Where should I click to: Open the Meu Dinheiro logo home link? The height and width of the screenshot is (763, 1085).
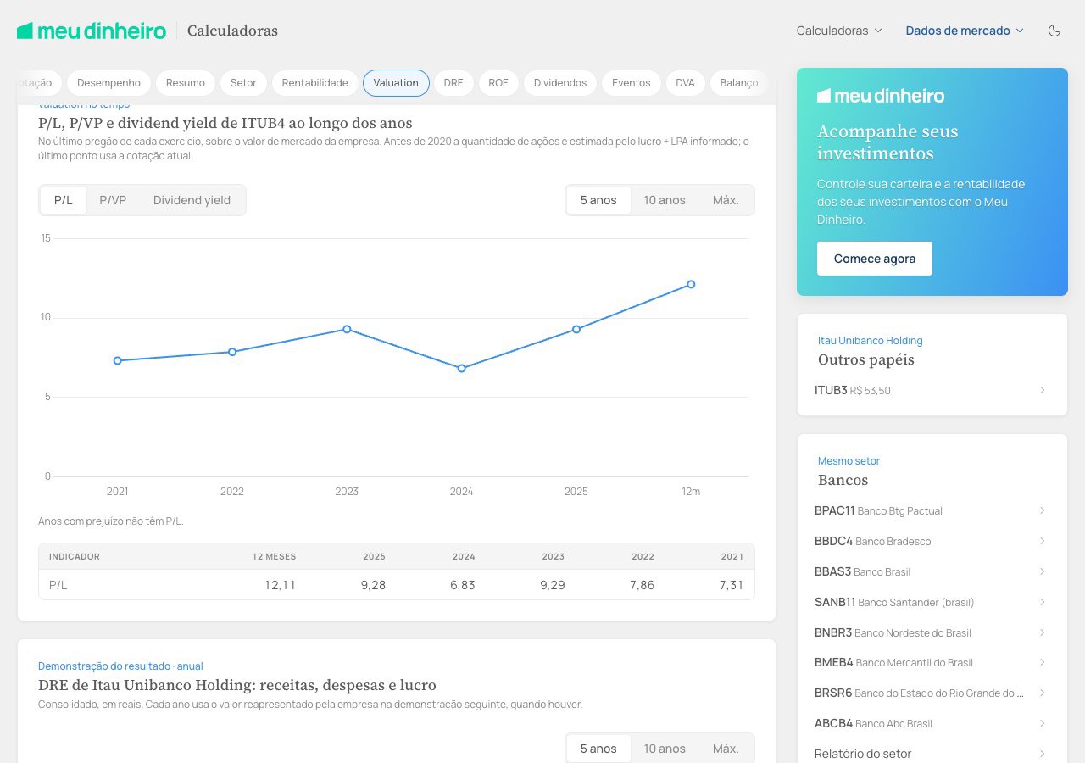click(x=92, y=31)
